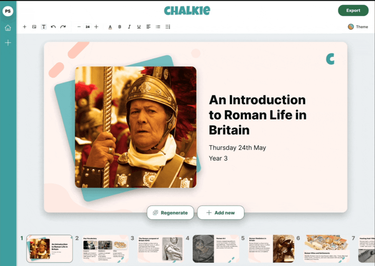Select the slide title An Introduction to Roman Life
The height and width of the screenshot is (266, 375).
point(257,115)
